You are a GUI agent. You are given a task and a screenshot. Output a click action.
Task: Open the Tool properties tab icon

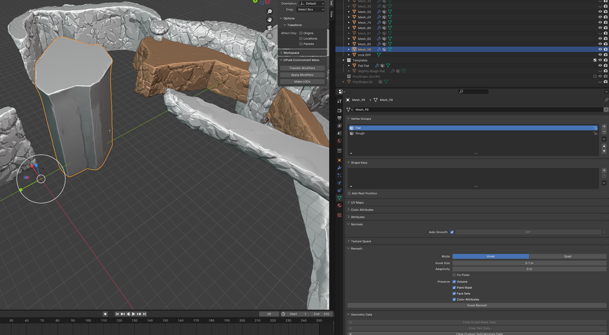click(339, 101)
